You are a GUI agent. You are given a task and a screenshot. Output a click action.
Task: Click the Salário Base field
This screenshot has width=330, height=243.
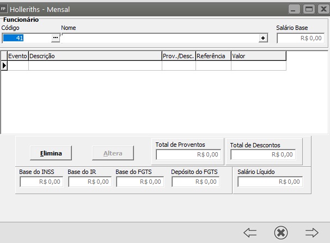[301, 39]
